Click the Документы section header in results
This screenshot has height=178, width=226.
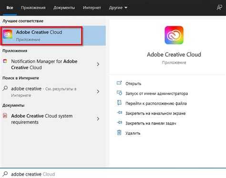click(x=13, y=105)
